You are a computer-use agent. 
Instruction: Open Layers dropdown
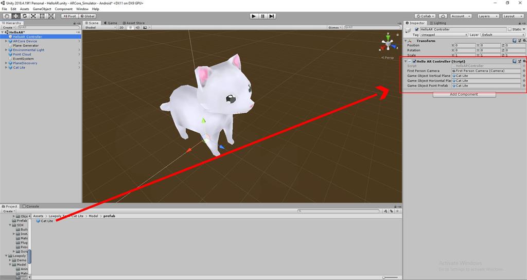(488, 16)
